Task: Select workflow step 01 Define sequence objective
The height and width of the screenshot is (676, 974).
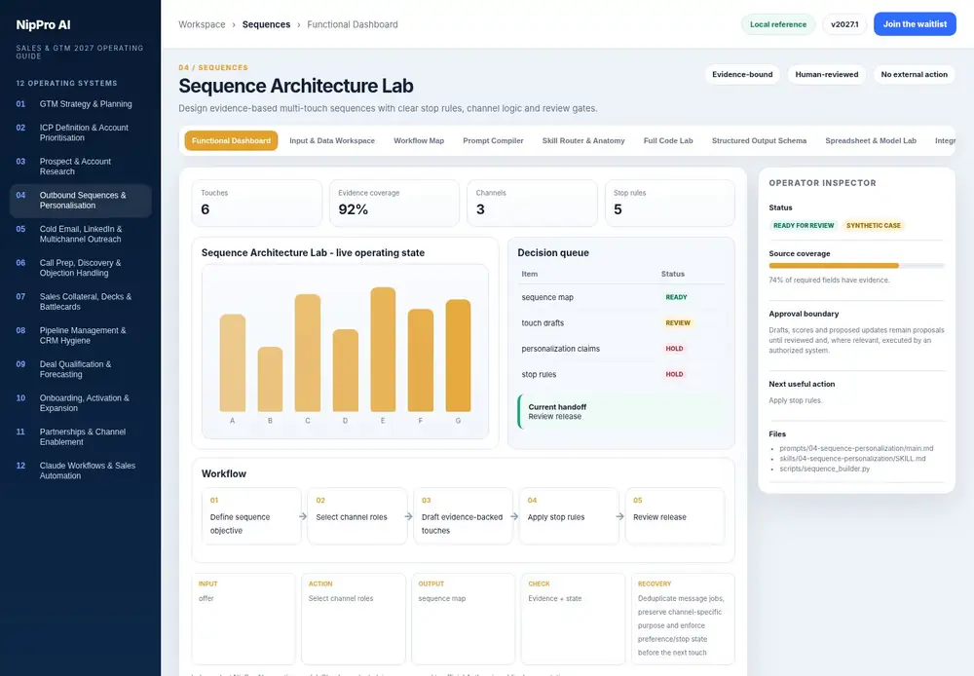Action: [251, 516]
